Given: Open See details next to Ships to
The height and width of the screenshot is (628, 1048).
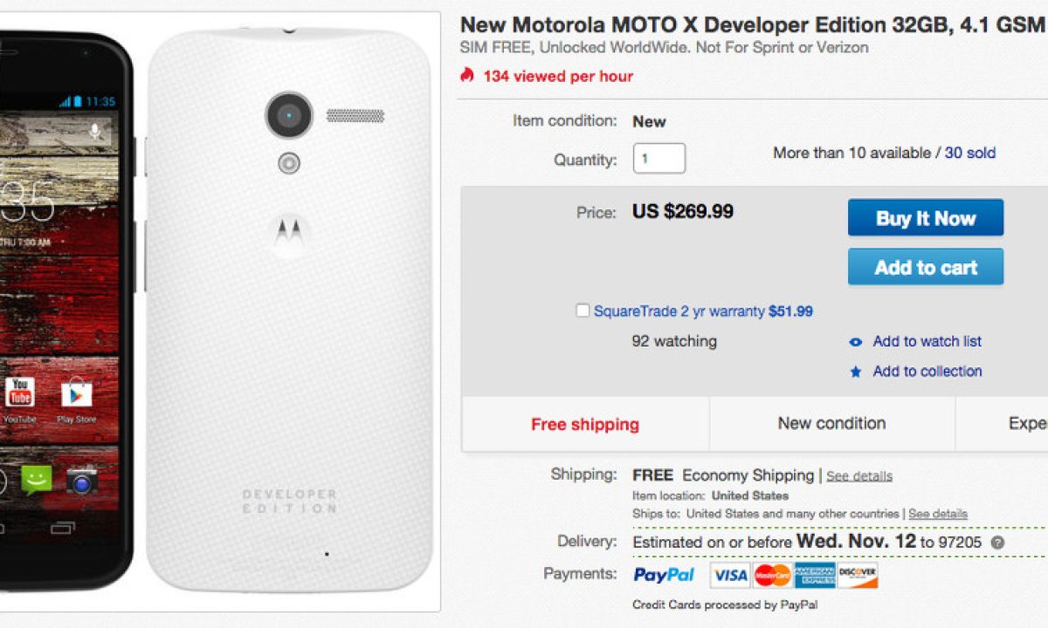Looking at the screenshot, I should [x=937, y=514].
